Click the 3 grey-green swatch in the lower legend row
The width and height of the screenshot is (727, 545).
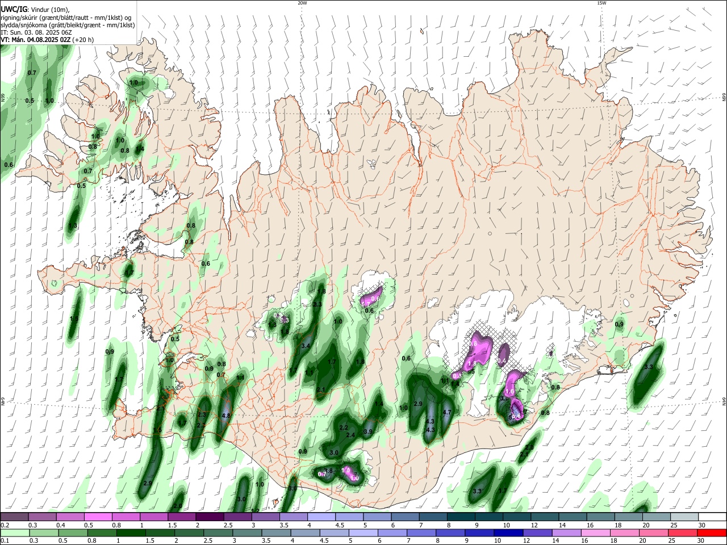point(247,533)
